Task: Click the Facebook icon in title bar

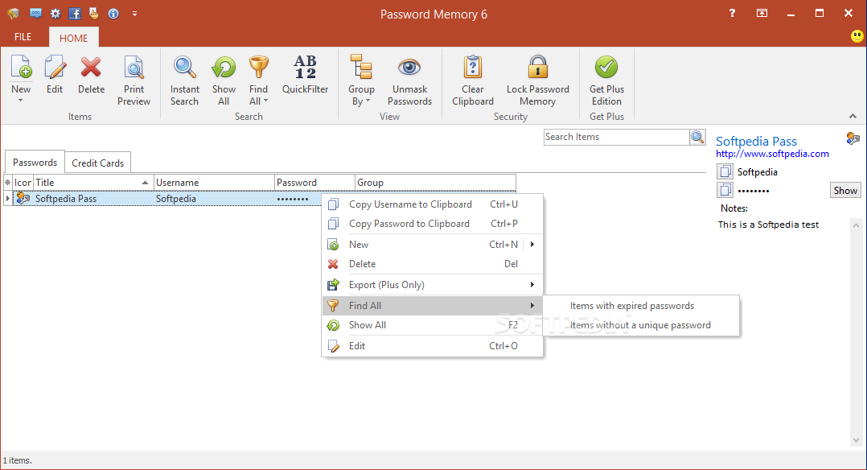Action: point(75,14)
